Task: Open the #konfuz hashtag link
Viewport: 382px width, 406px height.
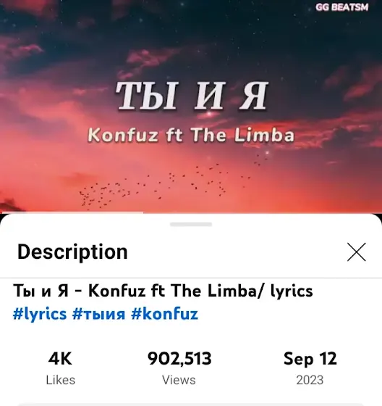Action: pos(164,314)
